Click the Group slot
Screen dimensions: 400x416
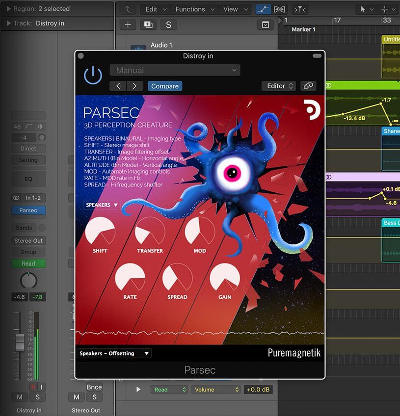pos(28,252)
